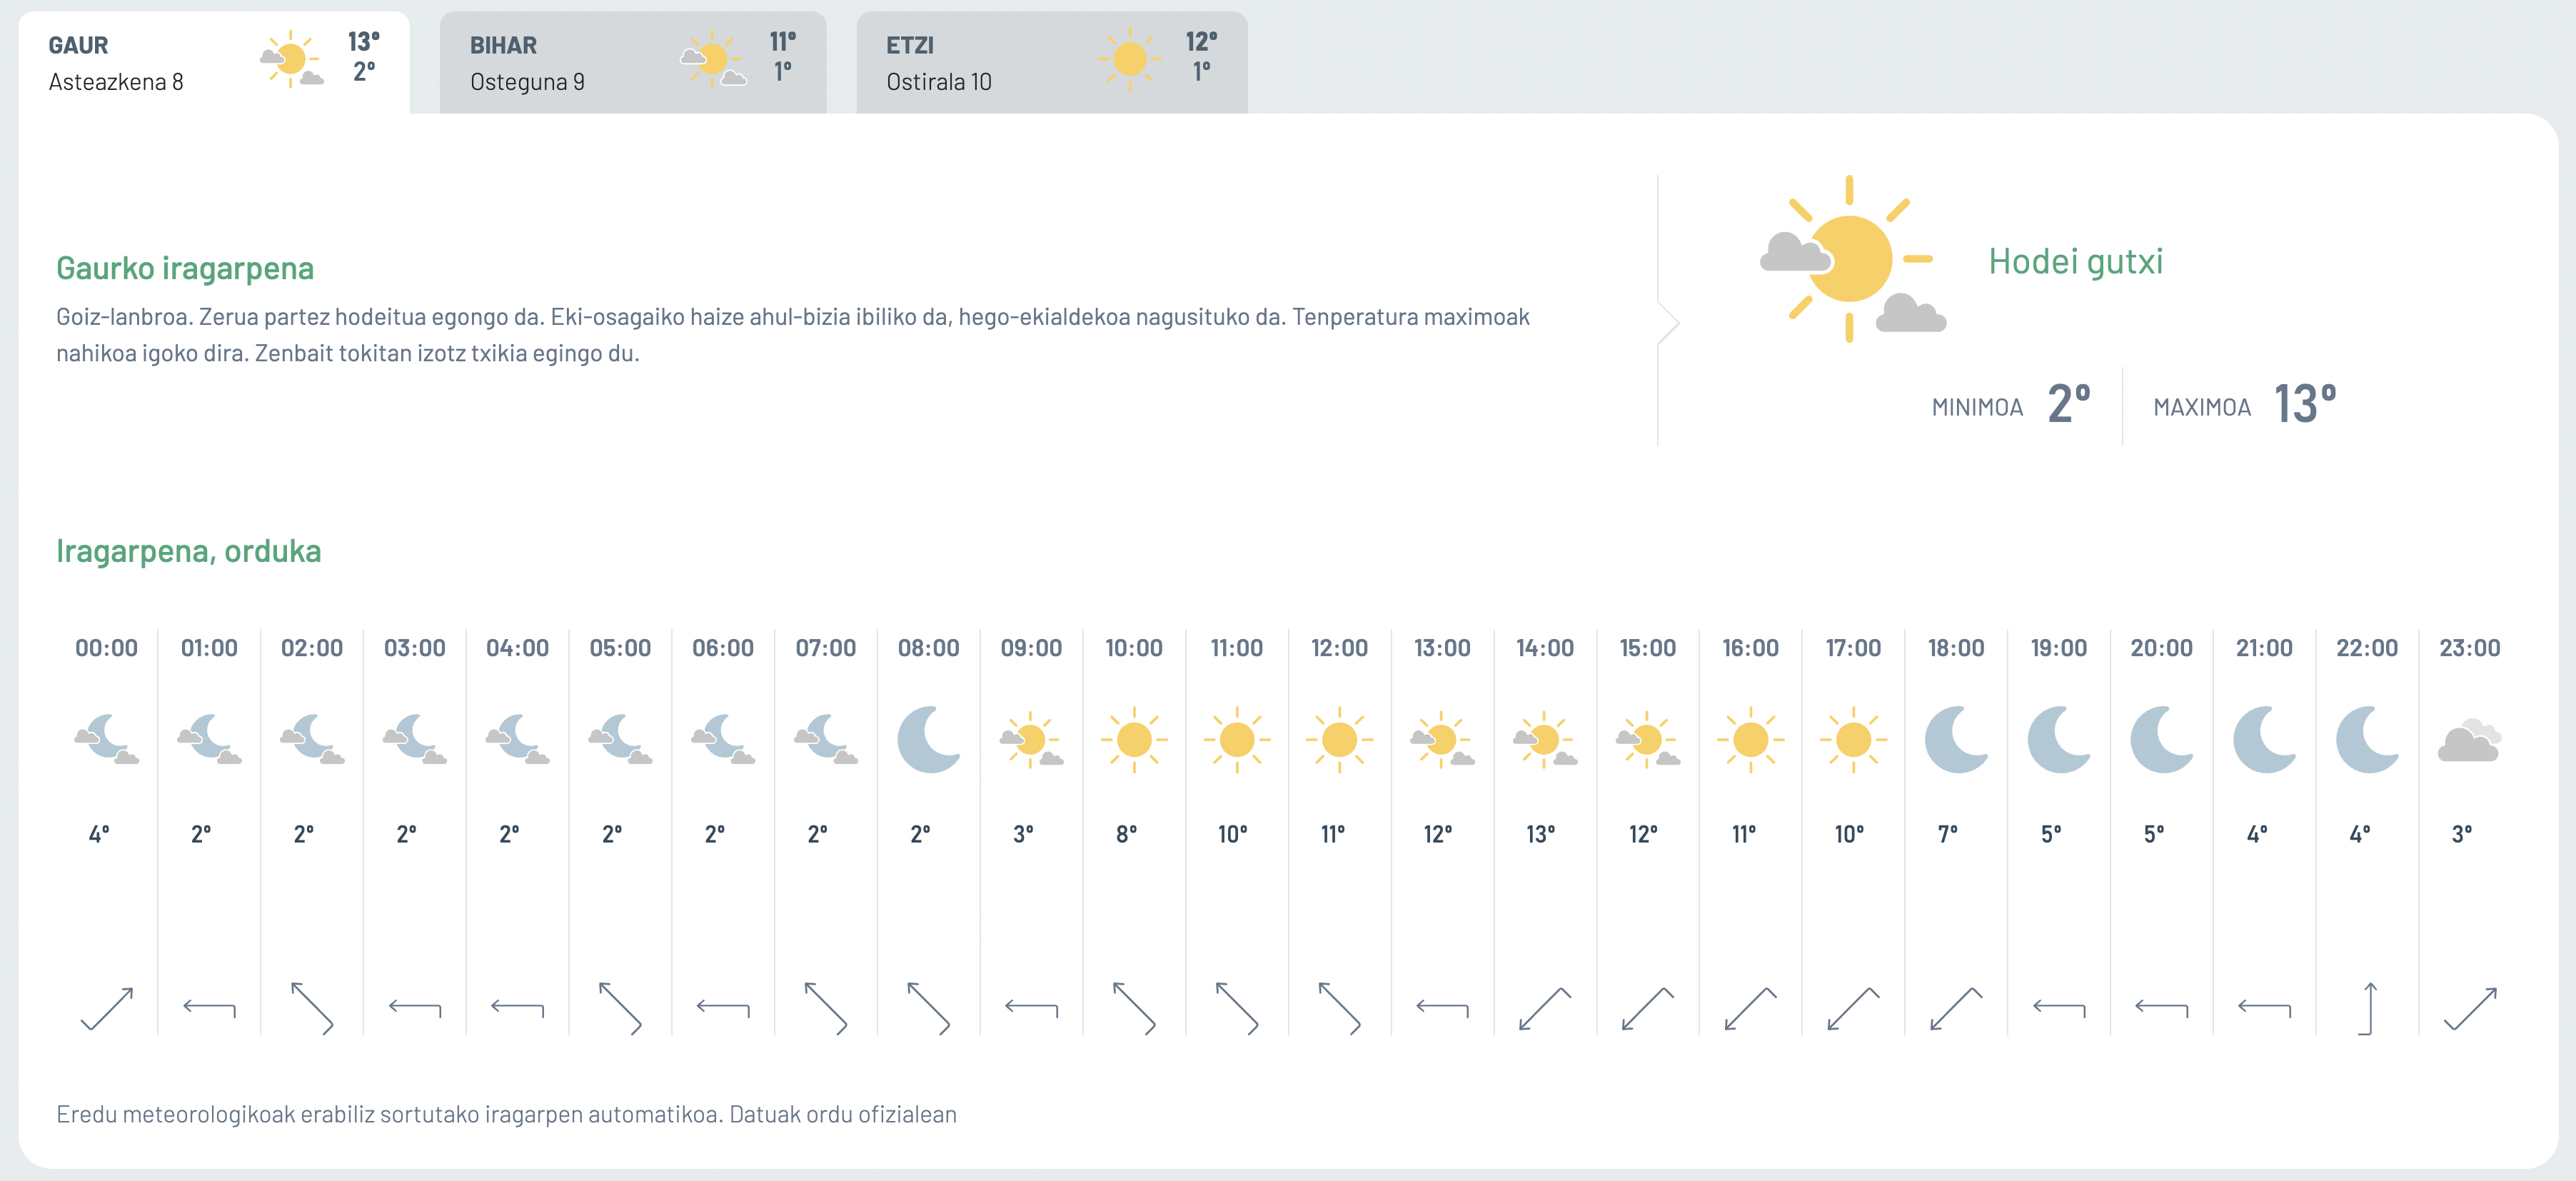Click the 10:00 sunny icon
The image size is (2576, 1181).
coord(1134,740)
